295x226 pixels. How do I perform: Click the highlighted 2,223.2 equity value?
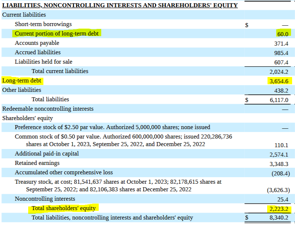click(x=279, y=209)
